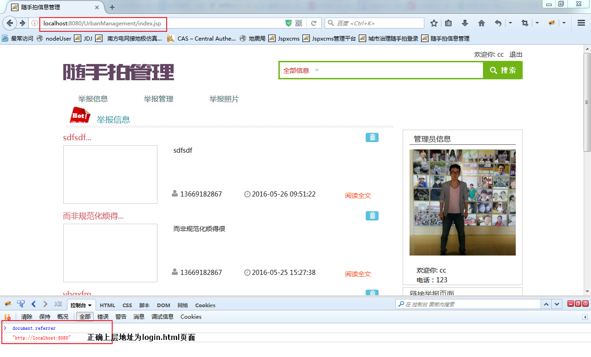Viewport: 591px width, 357px height.
Task: Open the JDJ bookmark
Action: [83, 39]
